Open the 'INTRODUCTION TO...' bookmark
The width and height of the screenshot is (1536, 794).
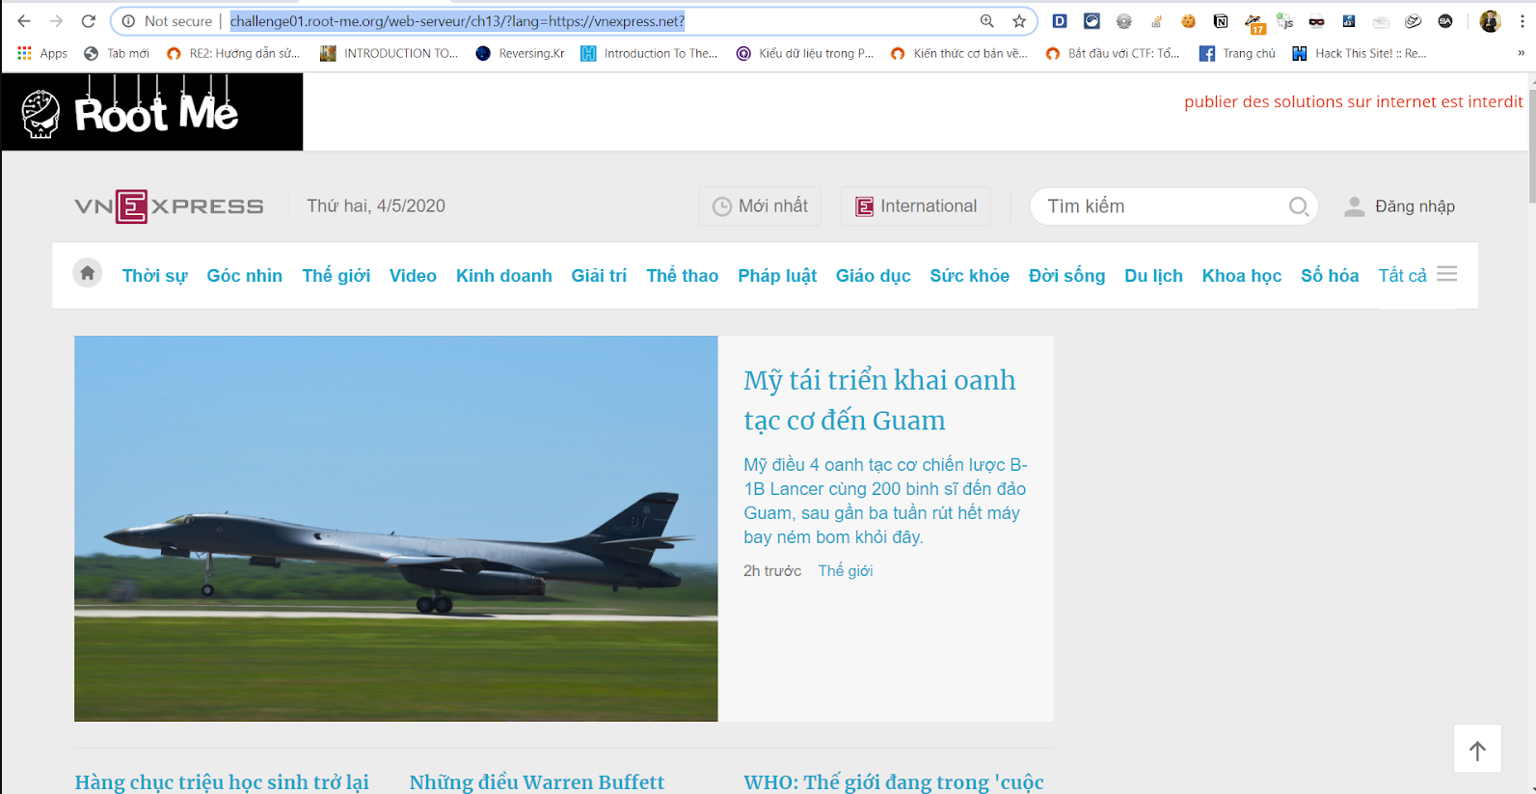pyautogui.click(x=390, y=54)
